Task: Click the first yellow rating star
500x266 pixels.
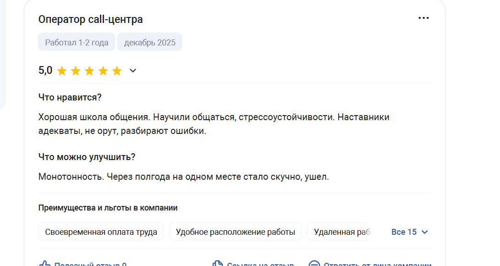Action: (62, 71)
